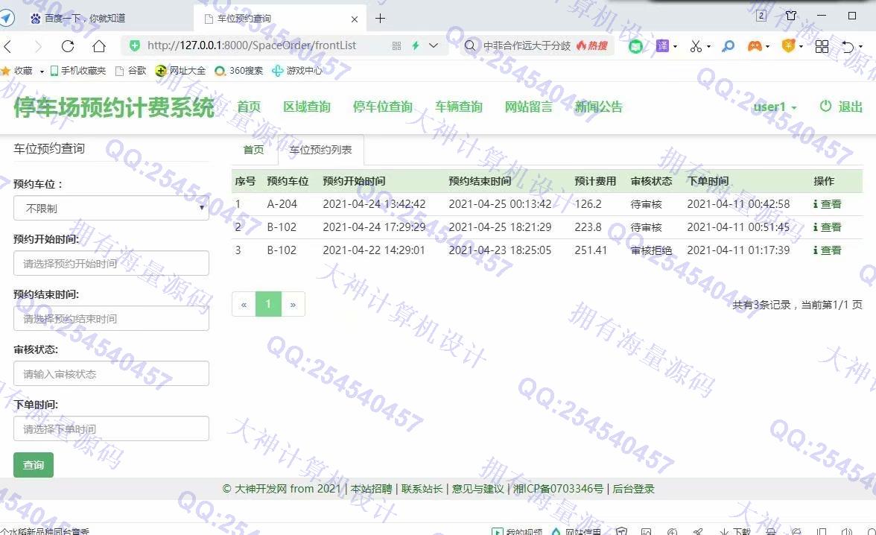Click the translate icon in browser toolbar

(x=662, y=46)
